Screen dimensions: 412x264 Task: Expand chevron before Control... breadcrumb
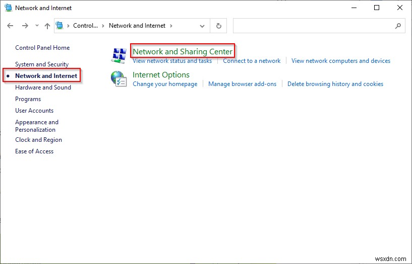(68, 26)
